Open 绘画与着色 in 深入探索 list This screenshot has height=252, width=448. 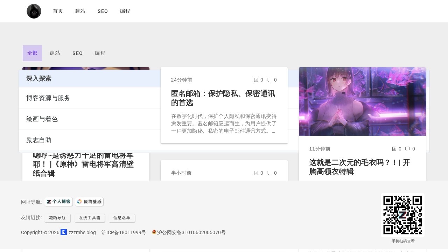pos(42,119)
